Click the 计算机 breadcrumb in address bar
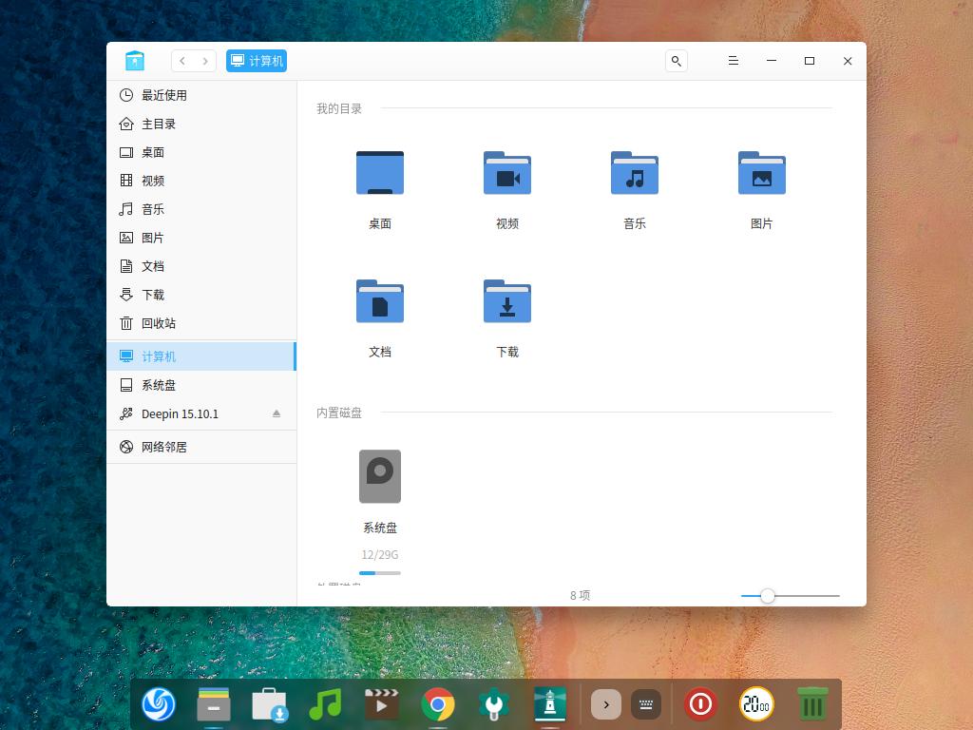This screenshot has width=973, height=730. 257,61
